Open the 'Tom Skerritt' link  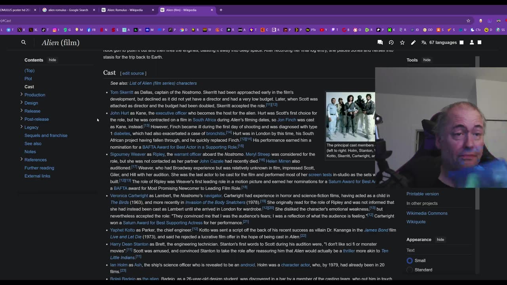(122, 92)
